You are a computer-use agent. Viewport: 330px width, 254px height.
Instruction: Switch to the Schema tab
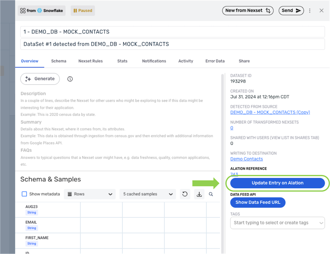click(59, 61)
